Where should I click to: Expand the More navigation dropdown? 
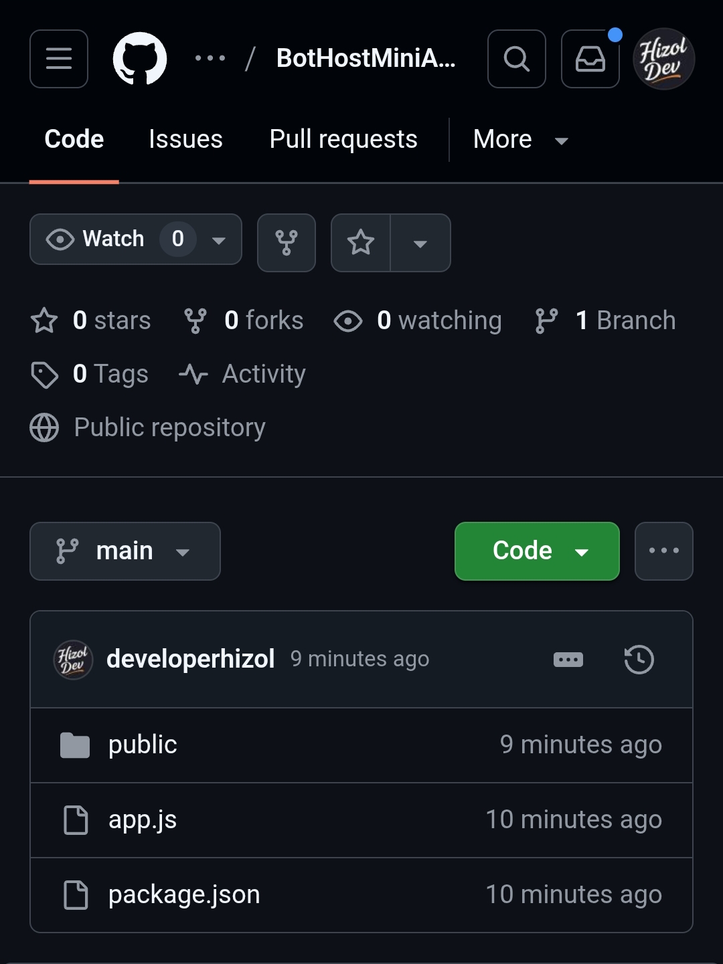[521, 139]
